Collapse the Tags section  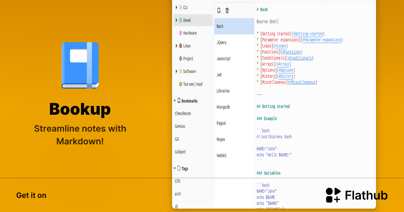coord(175,168)
